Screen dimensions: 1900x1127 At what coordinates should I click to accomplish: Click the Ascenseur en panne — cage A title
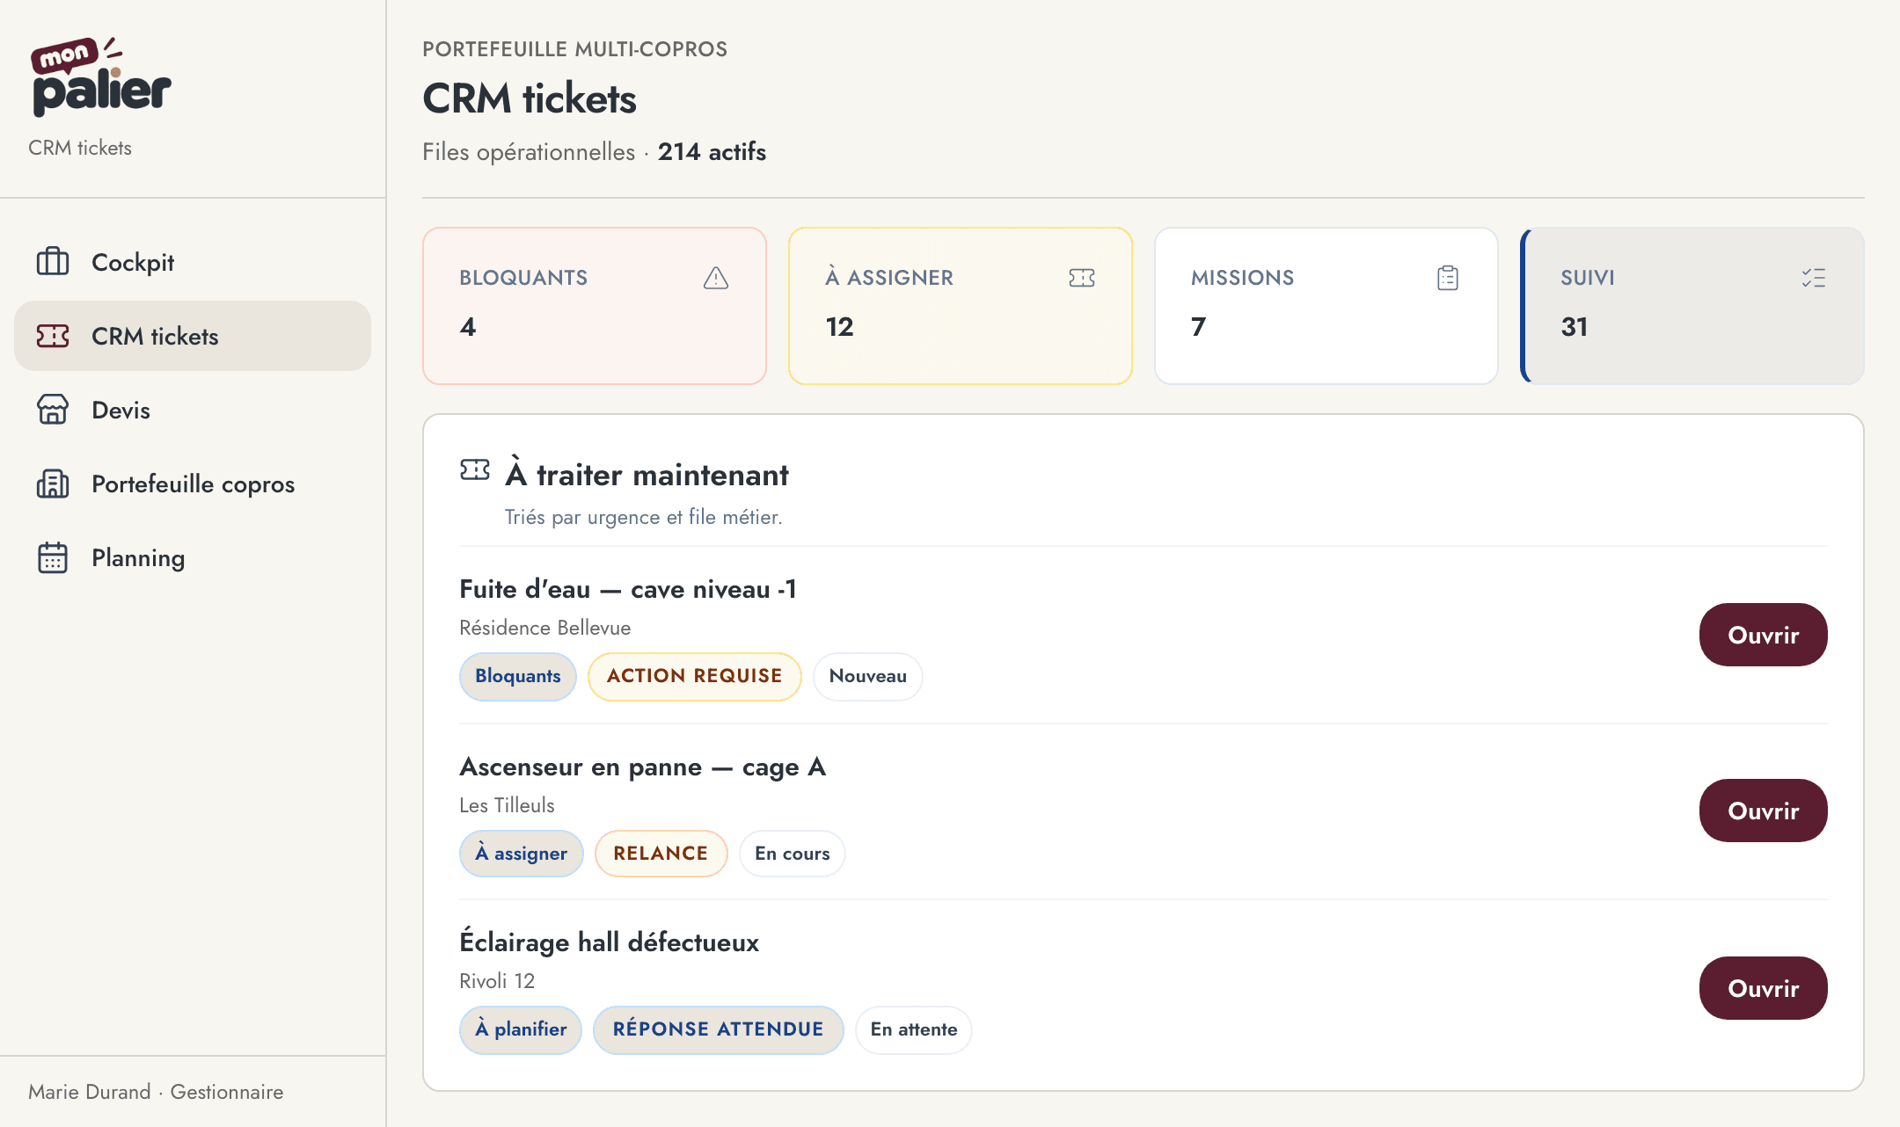pos(643,767)
